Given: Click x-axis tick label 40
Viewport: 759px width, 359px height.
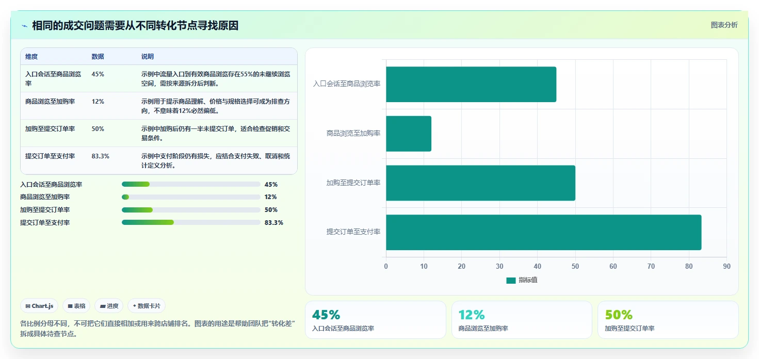Looking at the screenshot, I should pyautogui.click(x=537, y=267).
